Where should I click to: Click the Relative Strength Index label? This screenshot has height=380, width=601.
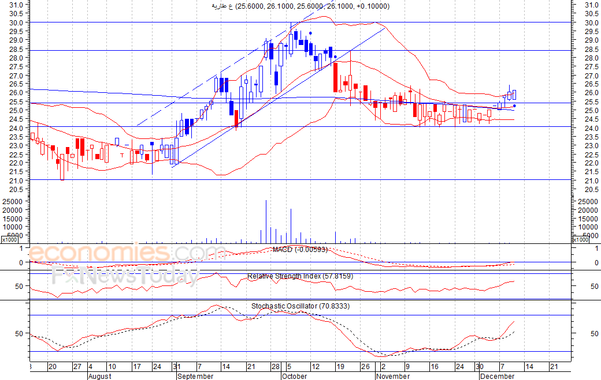(300, 277)
